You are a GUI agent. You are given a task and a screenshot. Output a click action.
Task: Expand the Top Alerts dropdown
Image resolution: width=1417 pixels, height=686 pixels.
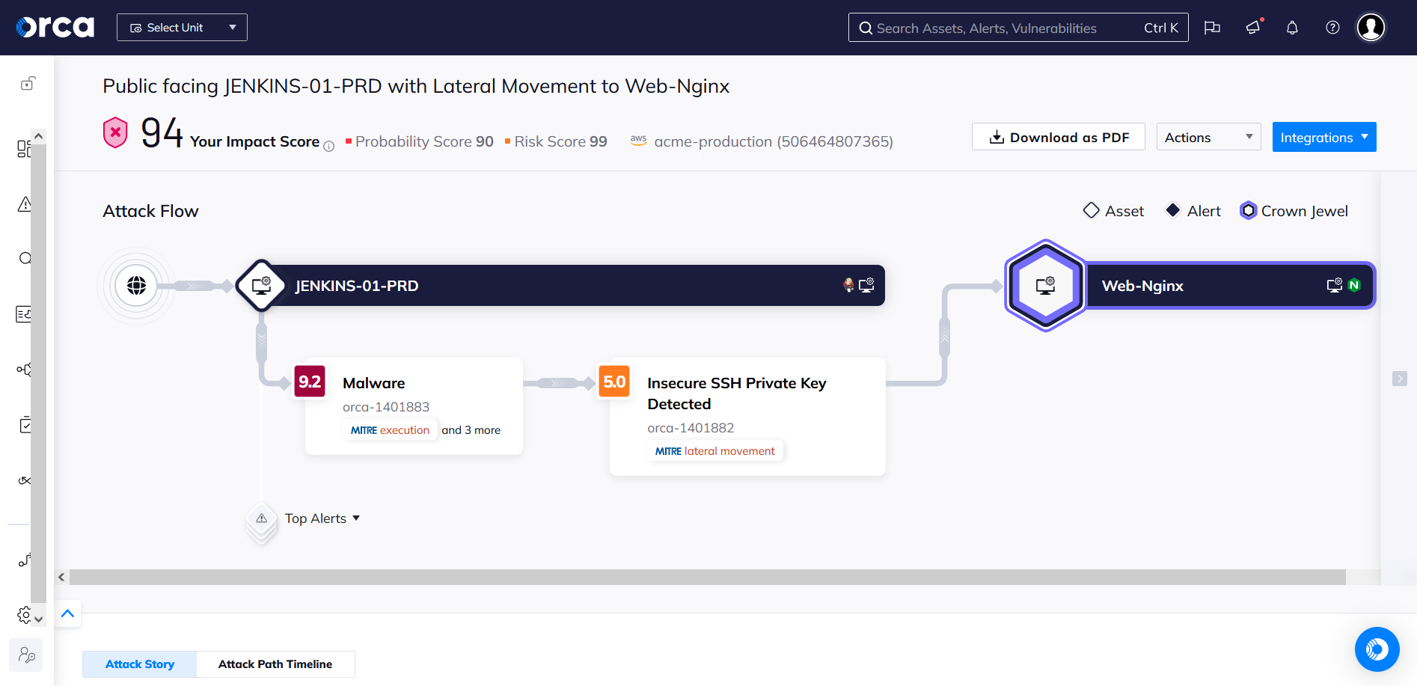[x=322, y=518]
